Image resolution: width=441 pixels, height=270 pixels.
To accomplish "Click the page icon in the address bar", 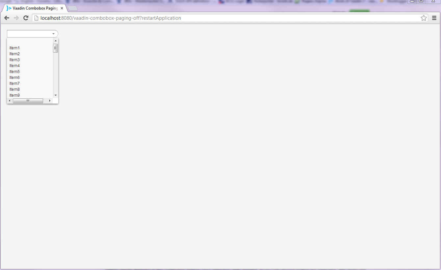I will click(x=35, y=18).
